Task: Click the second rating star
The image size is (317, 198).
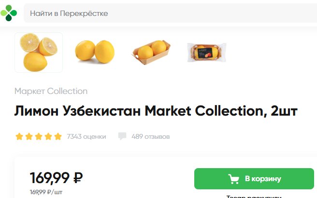Action: coord(29,136)
